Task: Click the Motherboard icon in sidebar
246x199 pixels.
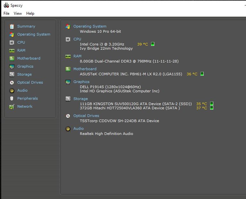Action: [x=12, y=58]
